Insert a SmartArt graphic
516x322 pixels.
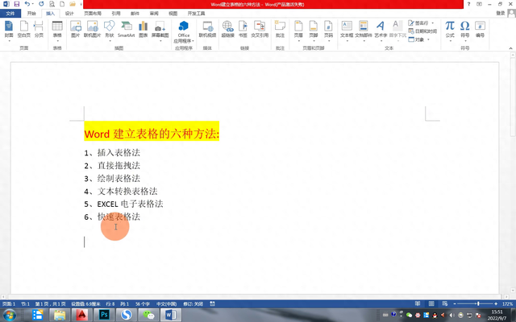pos(127,30)
